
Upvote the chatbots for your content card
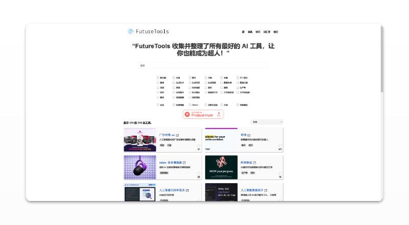pyautogui.click(x=280, y=146)
